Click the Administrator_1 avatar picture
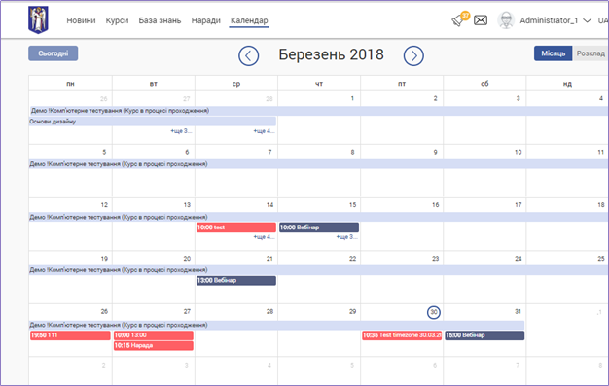The image size is (609, 386). [506, 20]
